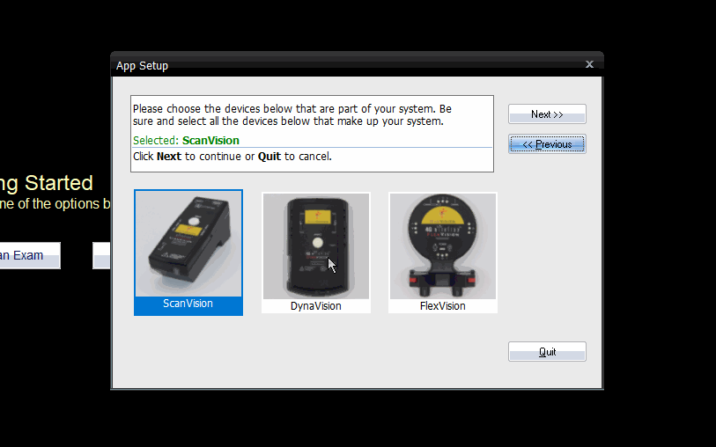Click 'Click Next to continue or Quit' text

point(233,157)
